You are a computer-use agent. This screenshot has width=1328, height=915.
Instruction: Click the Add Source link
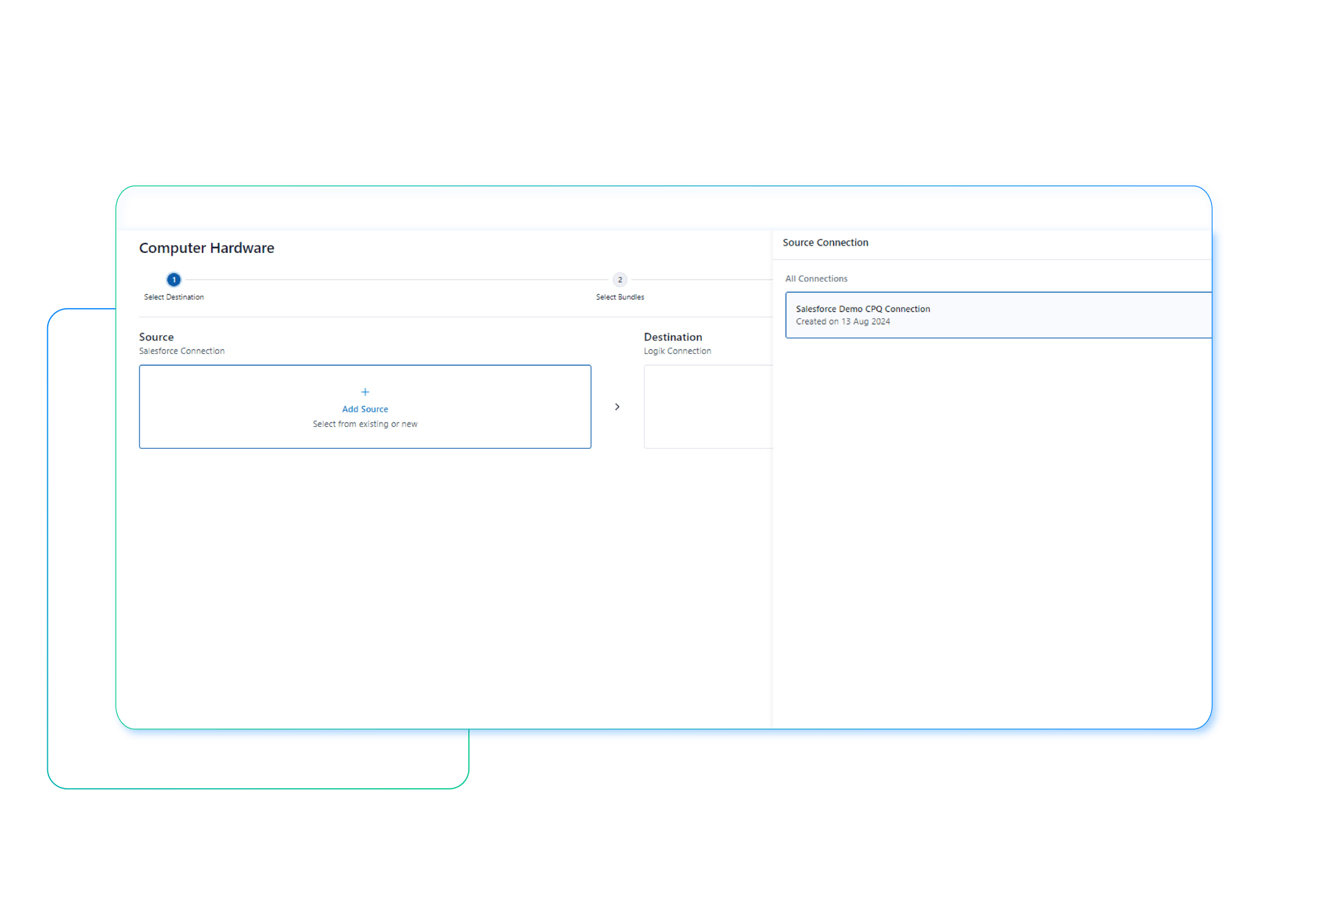(x=365, y=409)
